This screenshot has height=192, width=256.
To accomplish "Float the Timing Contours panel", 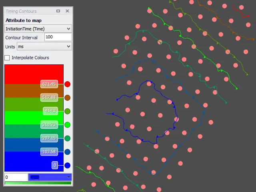I will coord(58,11).
